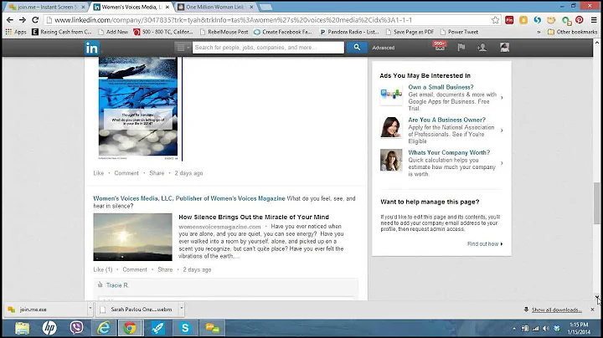The width and height of the screenshot is (603, 338).
Task: Open Save Page as PDF bookmark
Action: (x=410, y=32)
